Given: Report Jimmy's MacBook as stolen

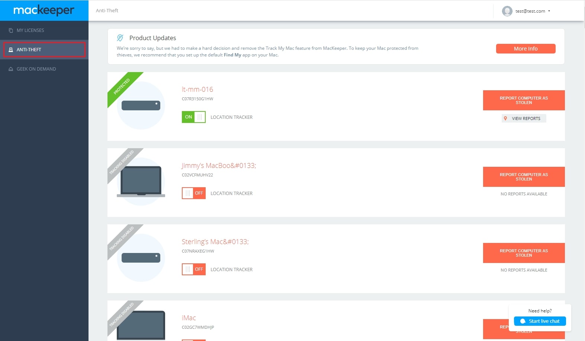Looking at the screenshot, I should click(x=524, y=177).
